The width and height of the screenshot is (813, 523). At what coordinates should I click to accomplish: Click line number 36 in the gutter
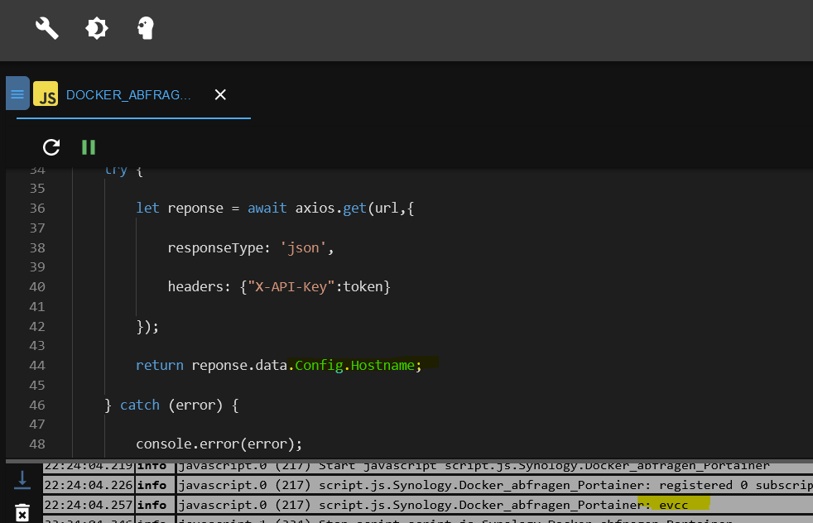coord(36,208)
